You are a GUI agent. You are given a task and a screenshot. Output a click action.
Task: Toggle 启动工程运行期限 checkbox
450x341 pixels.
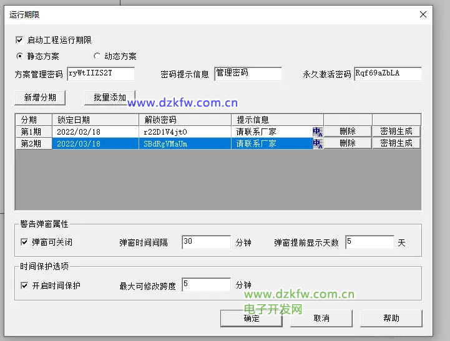coord(19,40)
